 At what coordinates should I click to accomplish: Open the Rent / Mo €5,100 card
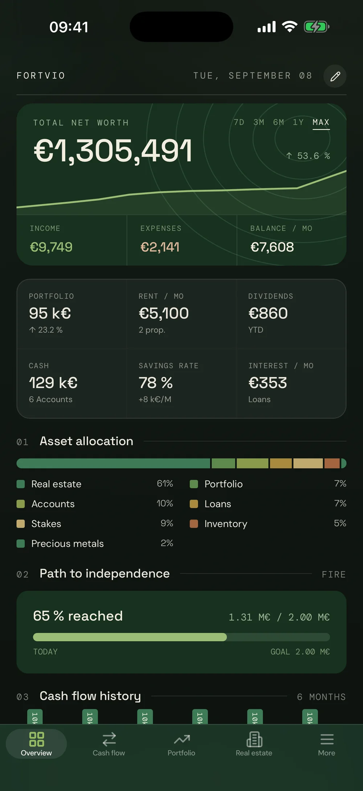(181, 314)
